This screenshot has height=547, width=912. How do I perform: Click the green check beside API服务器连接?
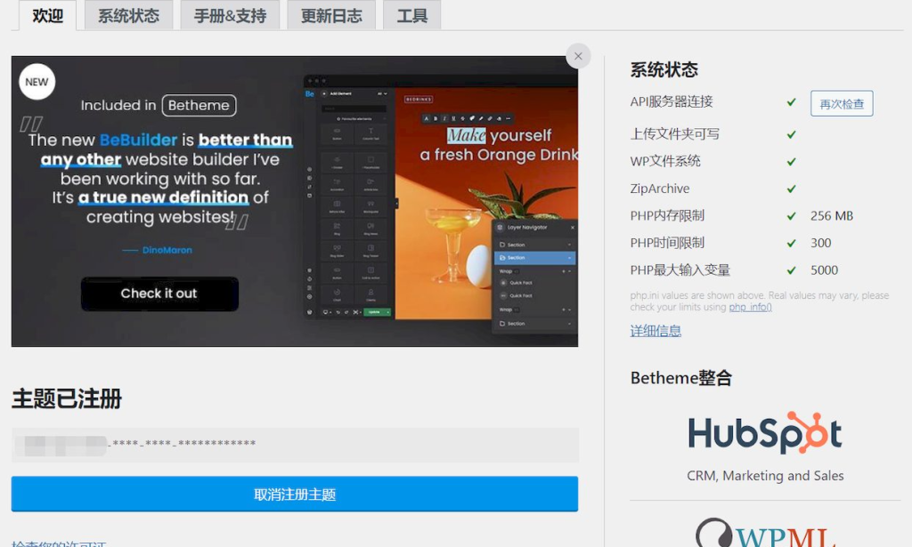pyautogui.click(x=791, y=102)
